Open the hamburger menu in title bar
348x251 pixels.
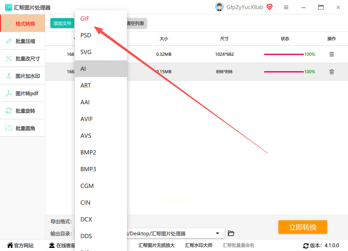point(286,7)
